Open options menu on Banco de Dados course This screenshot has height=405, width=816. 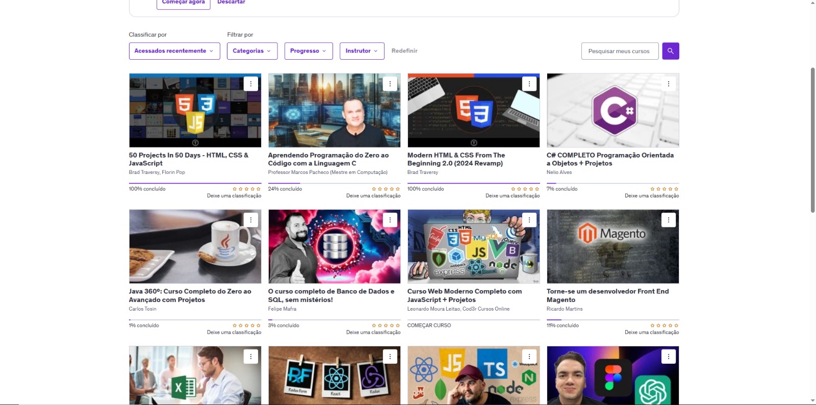coord(390,220)
